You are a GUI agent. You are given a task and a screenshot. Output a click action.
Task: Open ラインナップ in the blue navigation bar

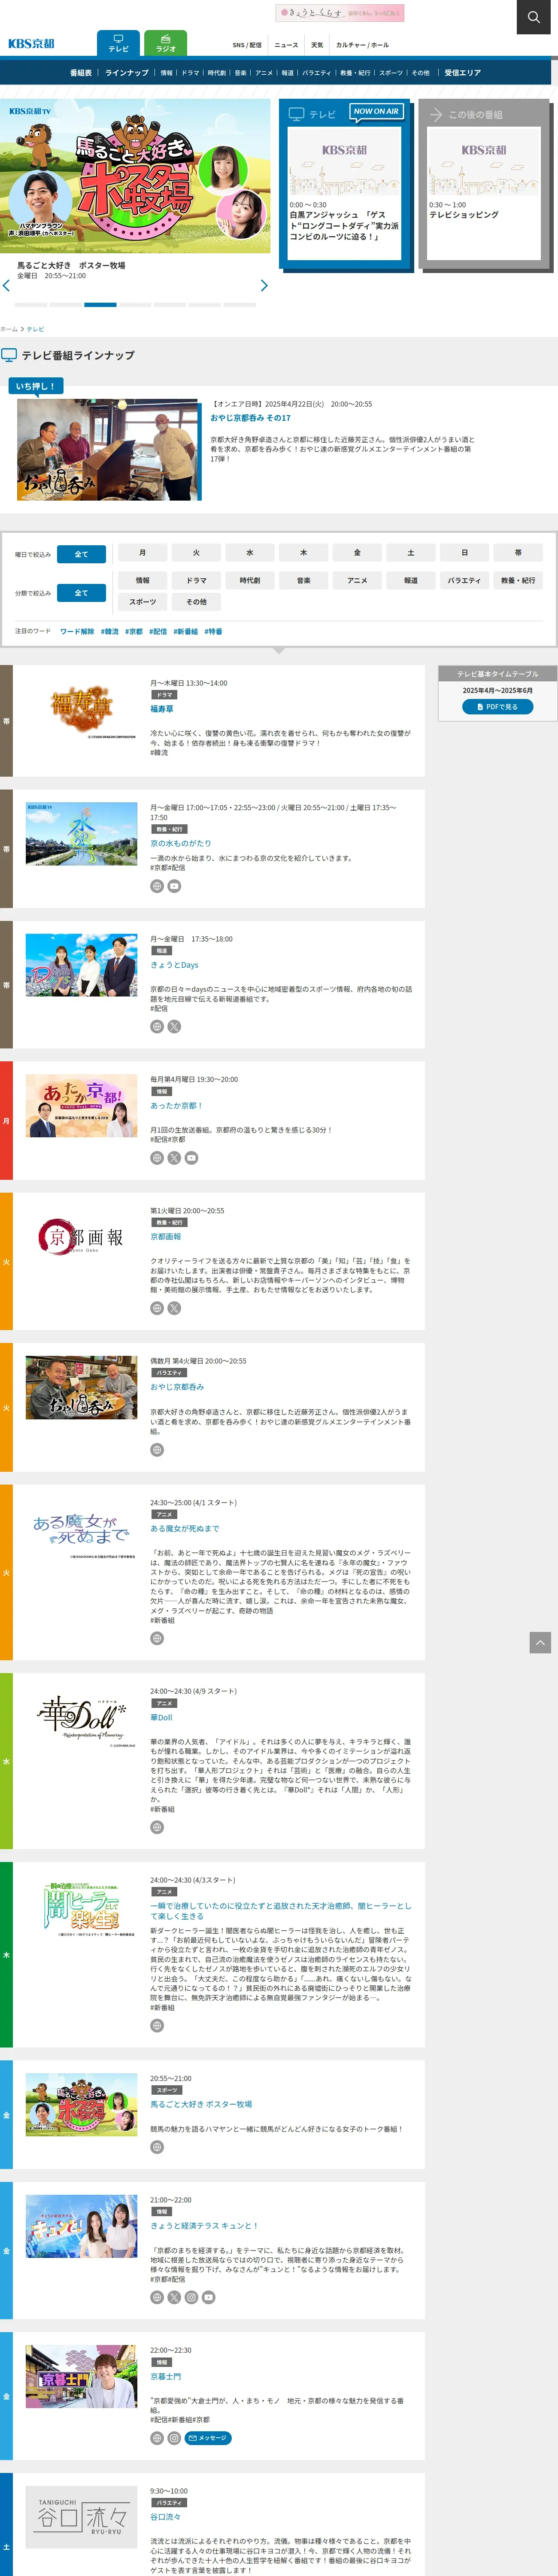[127, 73]
